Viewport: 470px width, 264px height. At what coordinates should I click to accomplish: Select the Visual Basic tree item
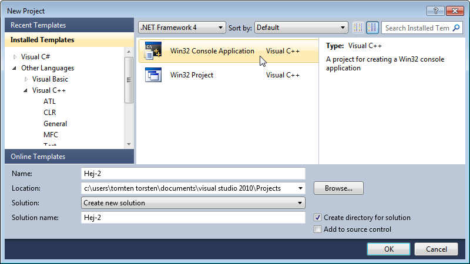50,79
